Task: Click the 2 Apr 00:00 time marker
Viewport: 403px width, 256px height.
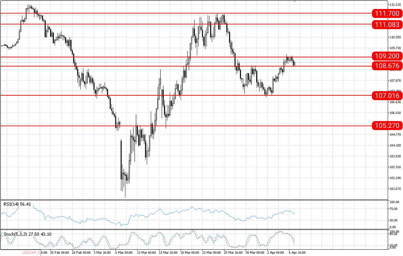Action: coord(276,253)
